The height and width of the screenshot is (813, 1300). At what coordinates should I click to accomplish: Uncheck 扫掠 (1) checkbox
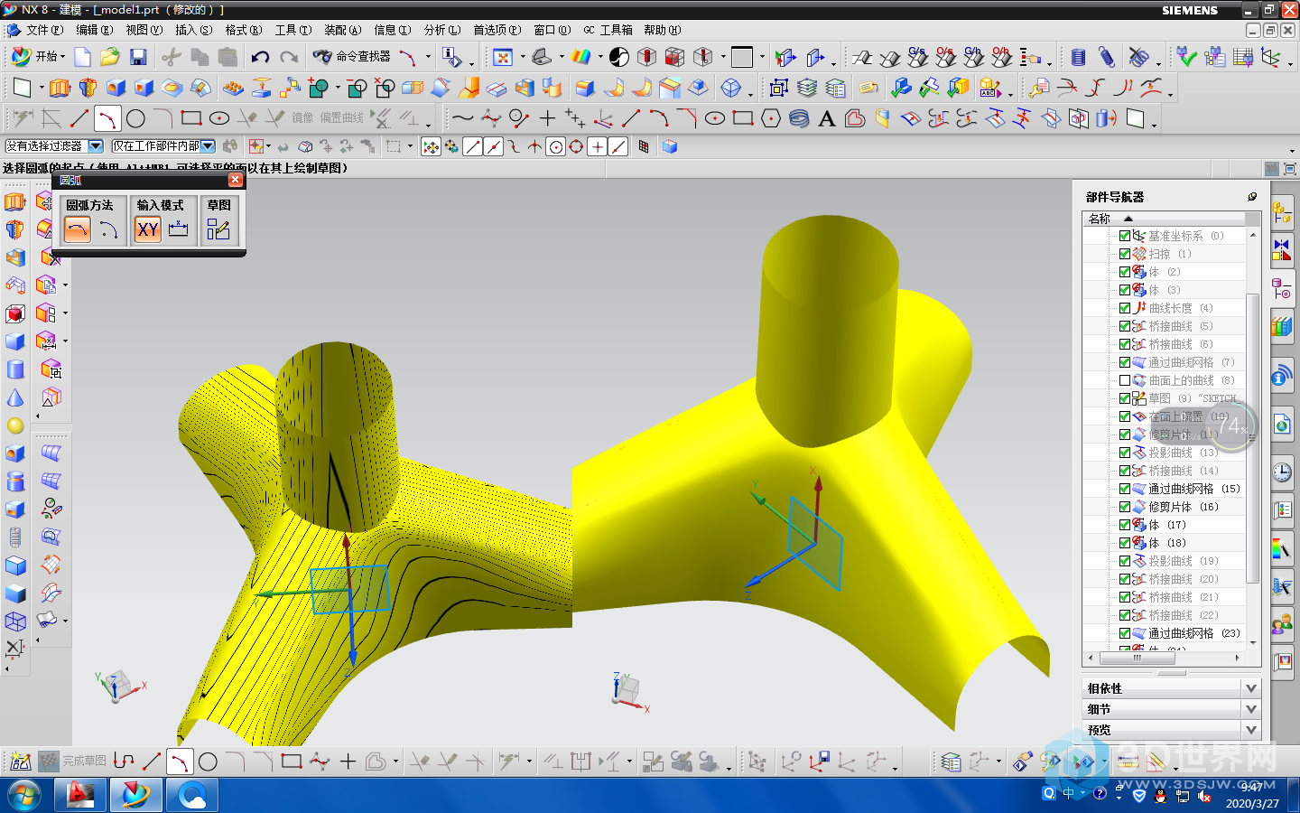click(x=1125, y=254)
